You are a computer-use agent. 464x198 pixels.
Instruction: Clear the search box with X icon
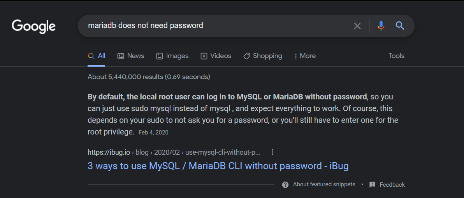click(x=357, y=26)
